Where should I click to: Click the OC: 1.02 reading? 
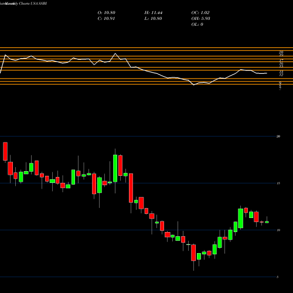point(200,13)
